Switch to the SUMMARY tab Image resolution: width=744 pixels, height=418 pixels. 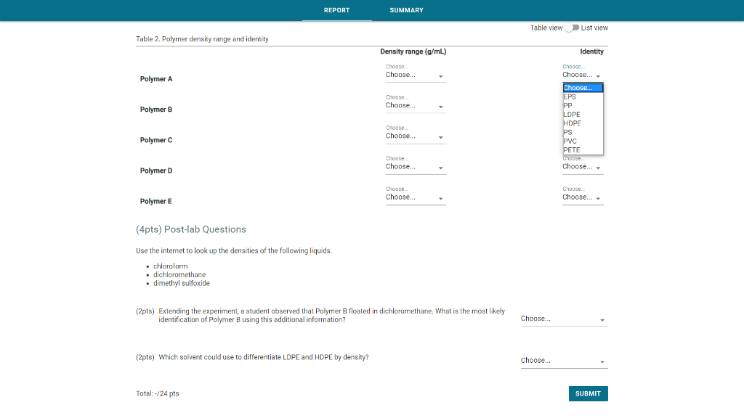406,10
